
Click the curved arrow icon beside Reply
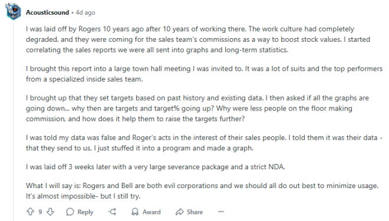point(113,212)
